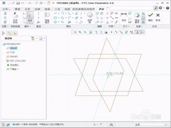Expand the Circle tool dropdown arrow
The height and width of the screenshot is (128, 171).
pos(58,22)
